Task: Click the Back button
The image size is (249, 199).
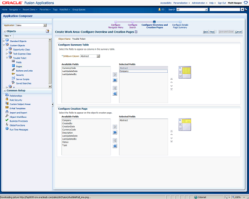Action: 206,32
